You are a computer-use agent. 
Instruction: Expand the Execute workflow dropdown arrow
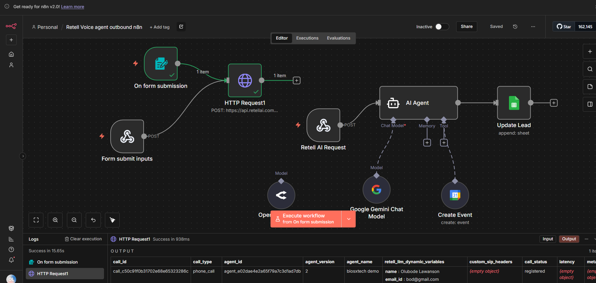tap(348, 219)
